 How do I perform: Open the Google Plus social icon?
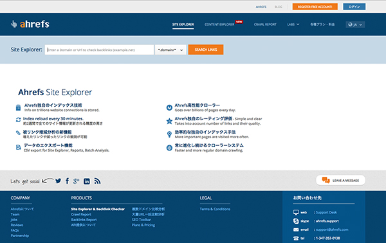pos(77,181)
